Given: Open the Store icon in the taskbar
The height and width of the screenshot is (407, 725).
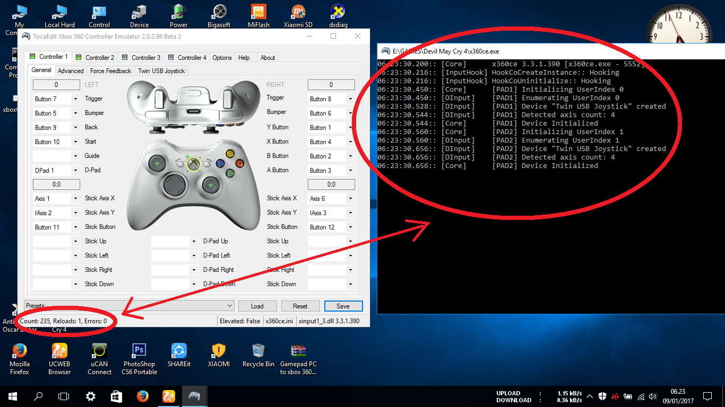Looking at the screenshot, I should (x=116, y=396).
